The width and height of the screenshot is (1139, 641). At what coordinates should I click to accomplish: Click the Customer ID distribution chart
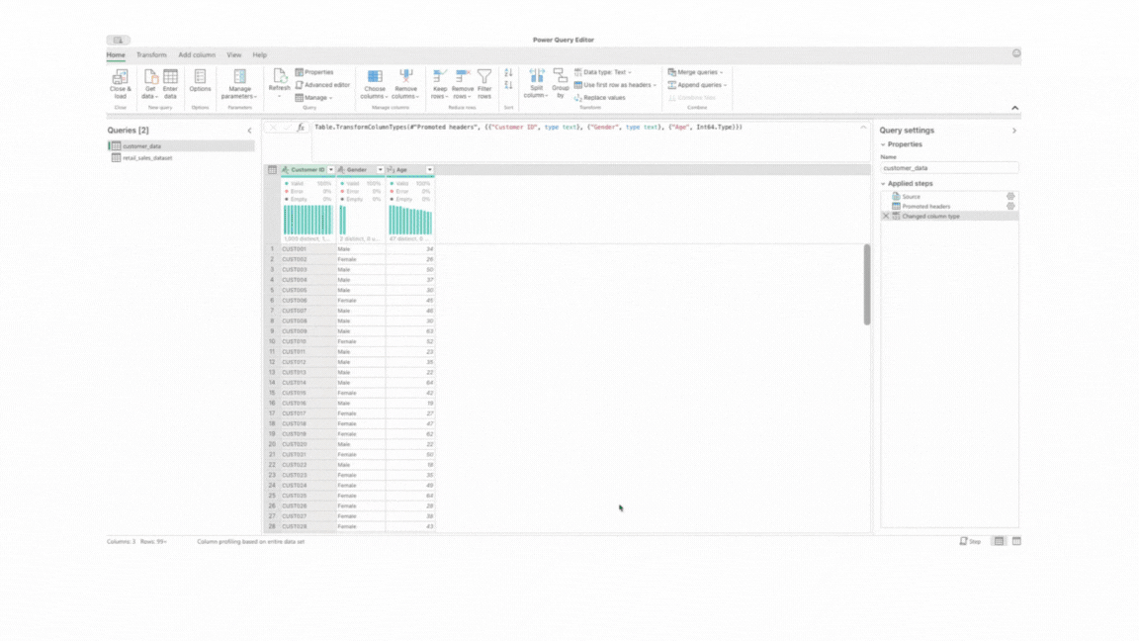pyautogui.click(x=308, y=220)
